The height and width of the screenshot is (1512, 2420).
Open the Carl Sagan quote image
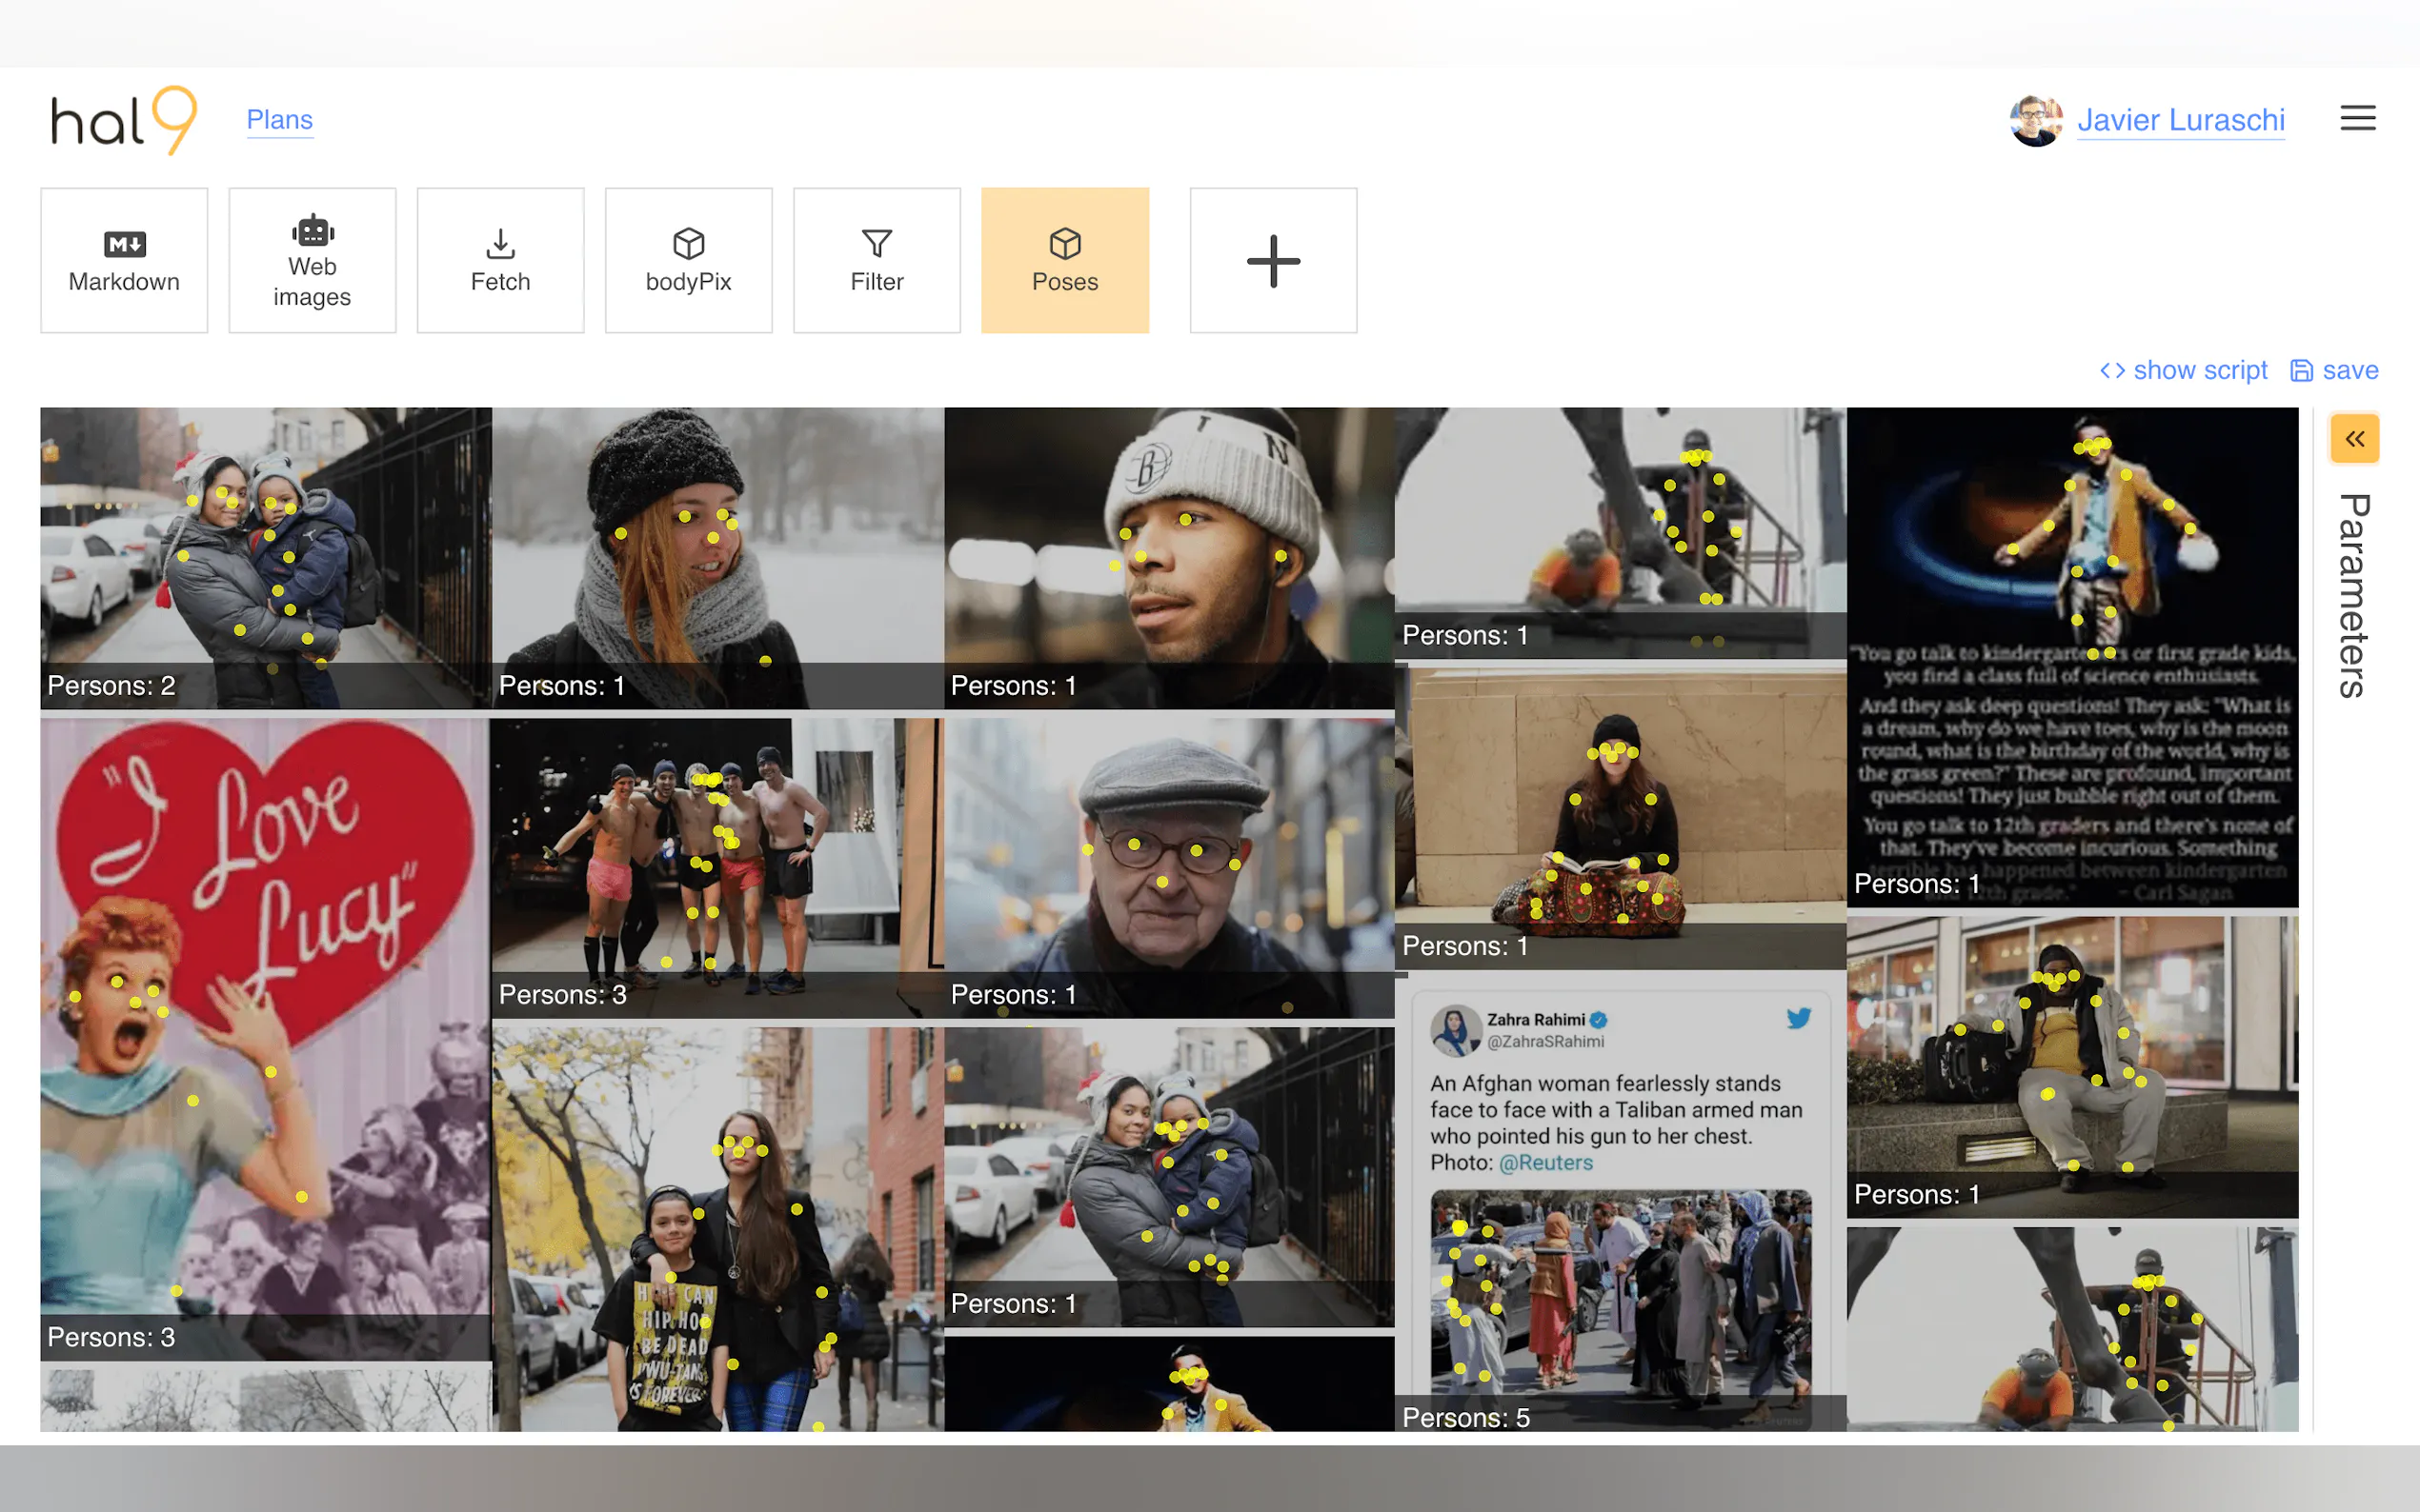pyautogui.click(x=2071, y=656)
